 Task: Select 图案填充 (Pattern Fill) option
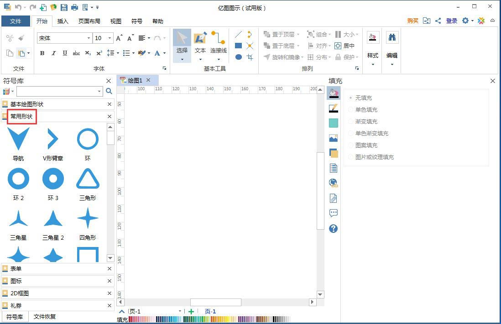(350, 145)
